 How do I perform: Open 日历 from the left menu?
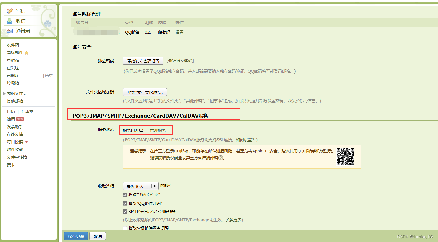pyautogui.click(x=10, y=111)
